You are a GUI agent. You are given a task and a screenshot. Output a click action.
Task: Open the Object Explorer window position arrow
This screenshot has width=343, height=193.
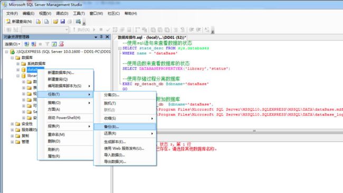point(96,37)
